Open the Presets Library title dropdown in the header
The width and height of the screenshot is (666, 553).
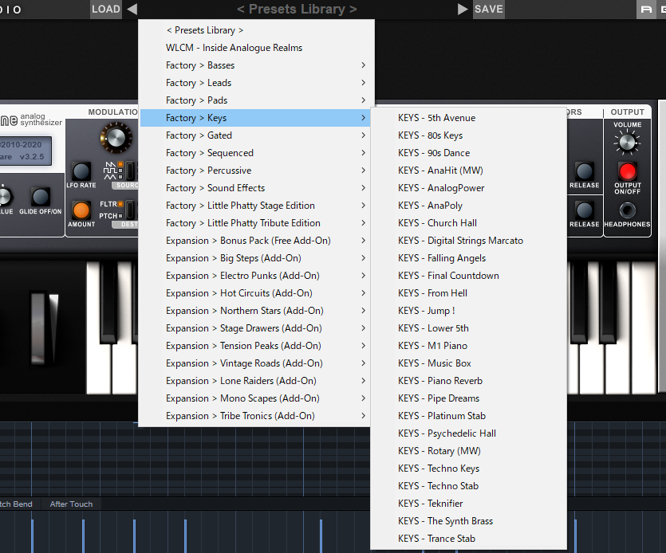point(297,9)
